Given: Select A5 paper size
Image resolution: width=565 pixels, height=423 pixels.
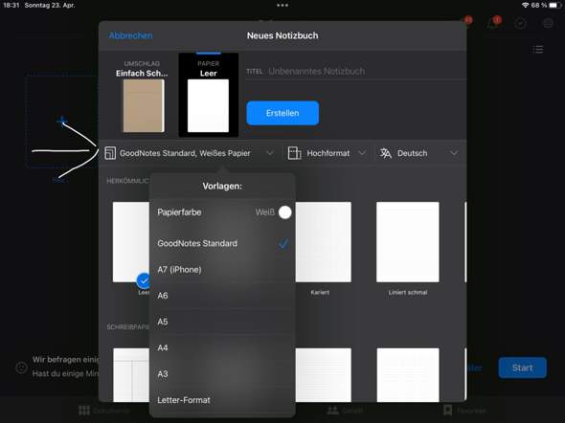Looking at the screenshot, I should pyautogui.click(x=222, y=322).
